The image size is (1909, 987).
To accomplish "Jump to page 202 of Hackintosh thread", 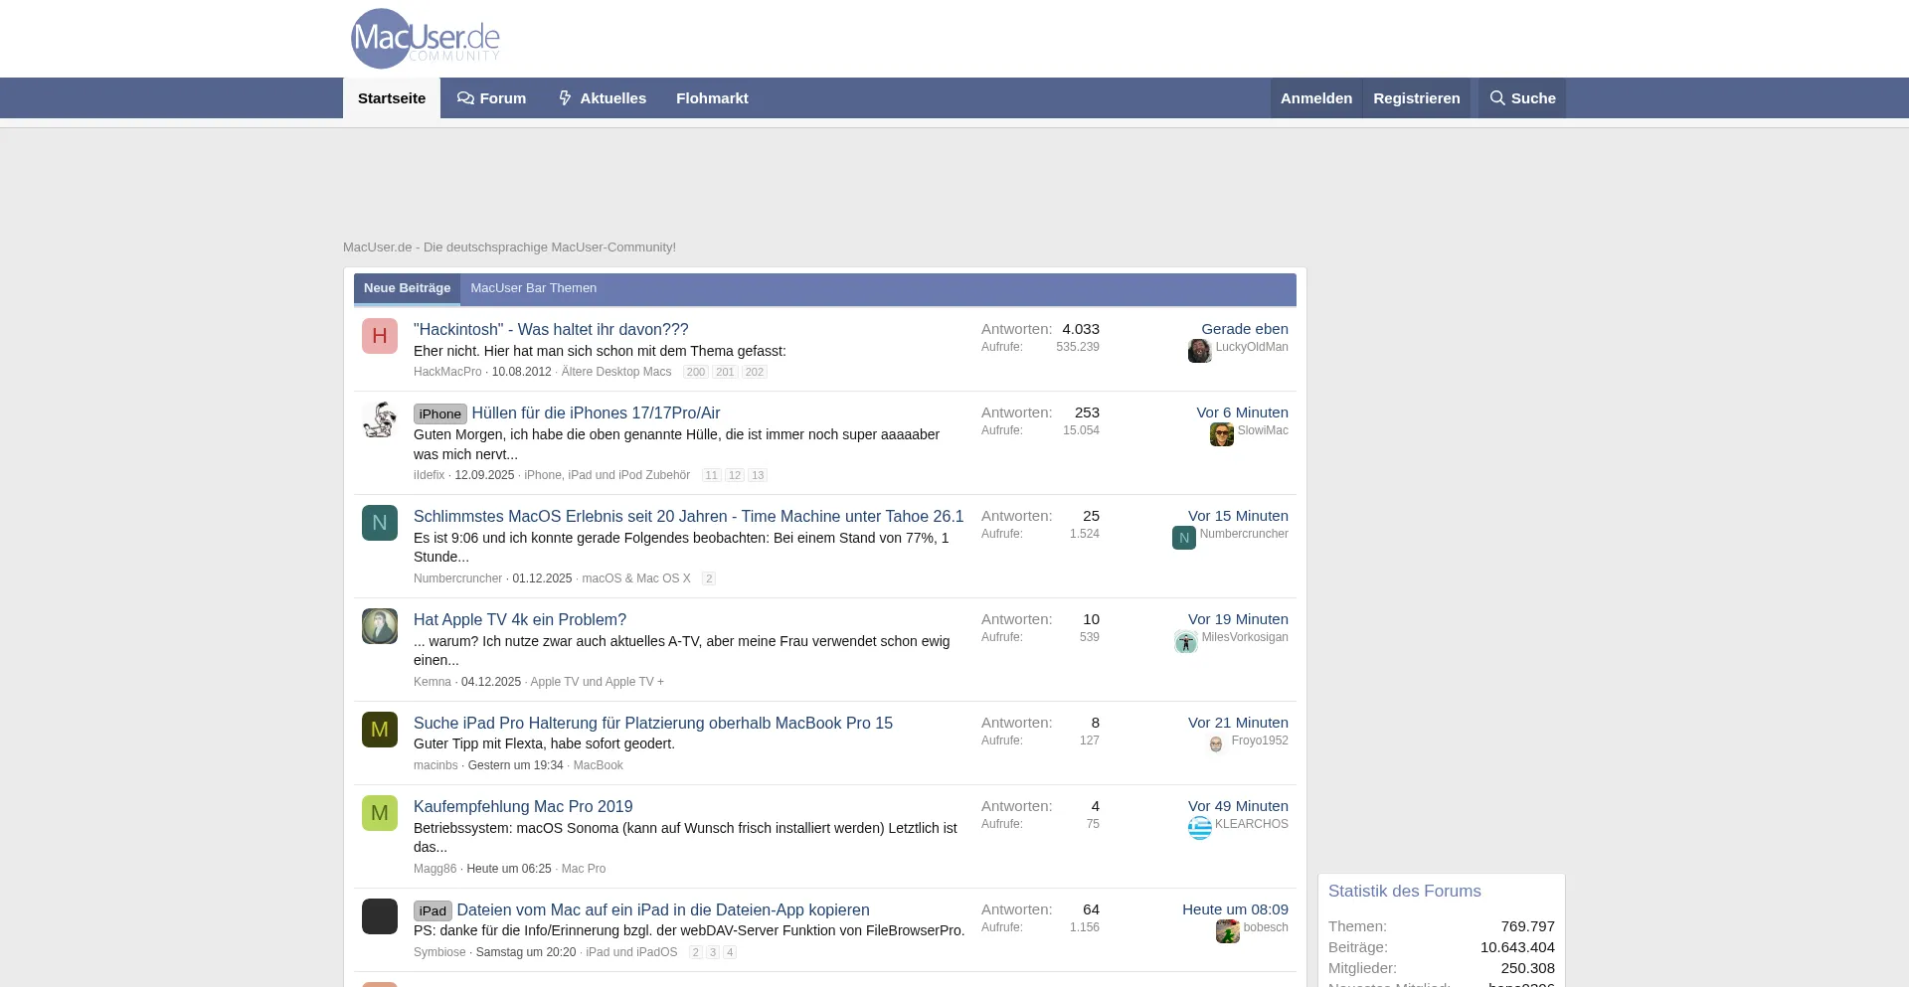I will click(755, 372).
